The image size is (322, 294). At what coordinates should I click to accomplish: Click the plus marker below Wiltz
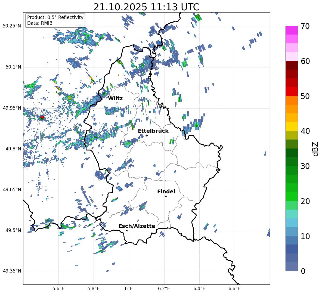tap(117, 103)
